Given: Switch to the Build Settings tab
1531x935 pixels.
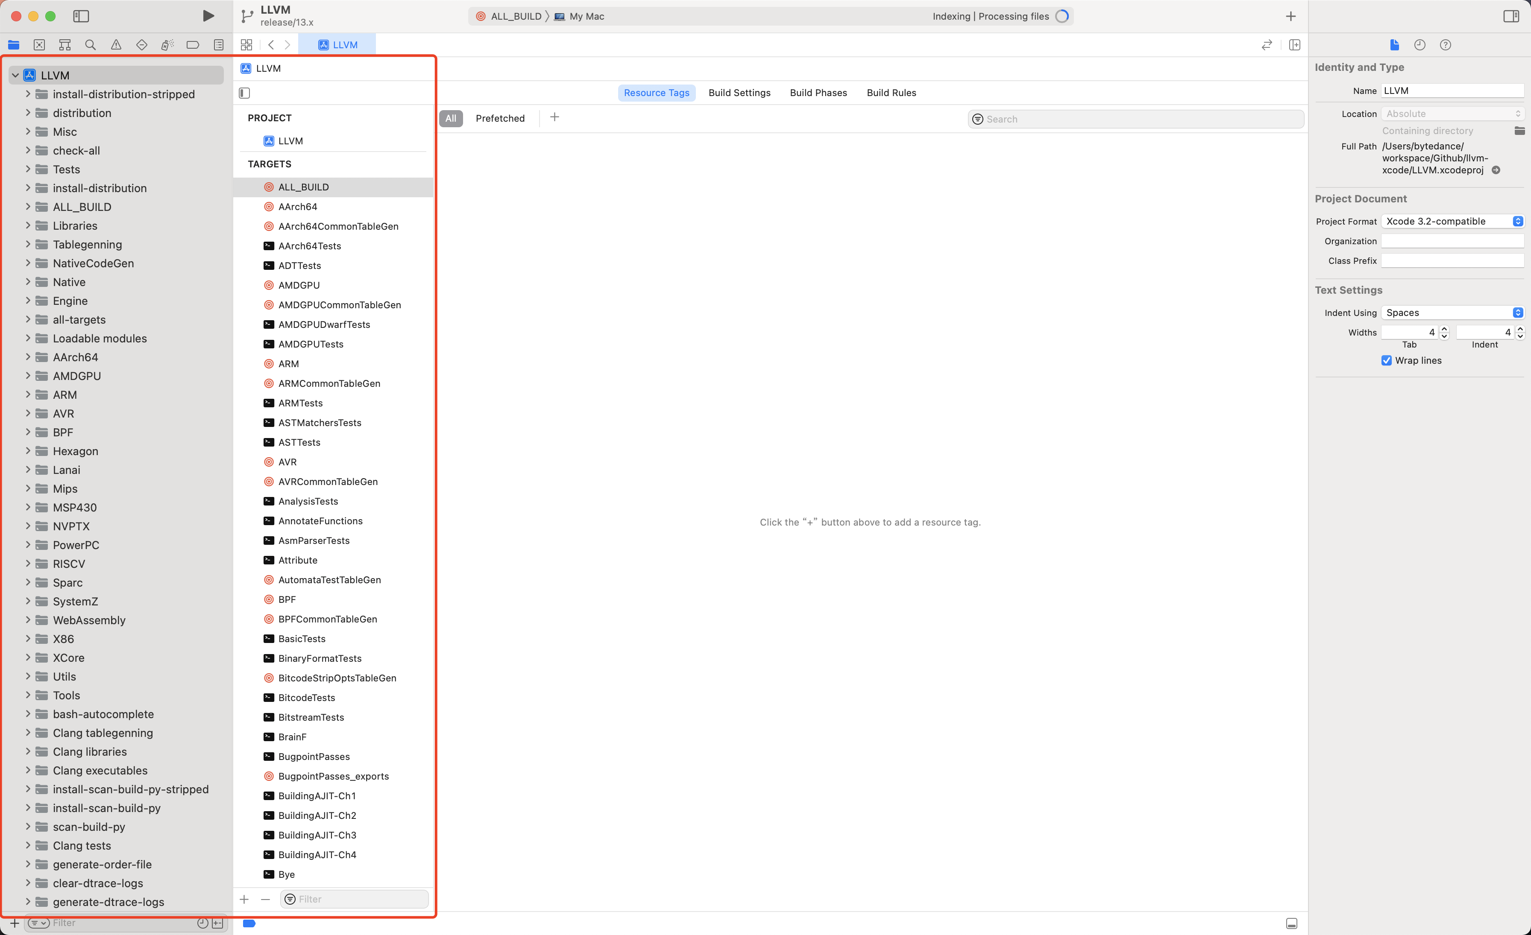Looking at the screenshot, I should (x=739, y=93).
